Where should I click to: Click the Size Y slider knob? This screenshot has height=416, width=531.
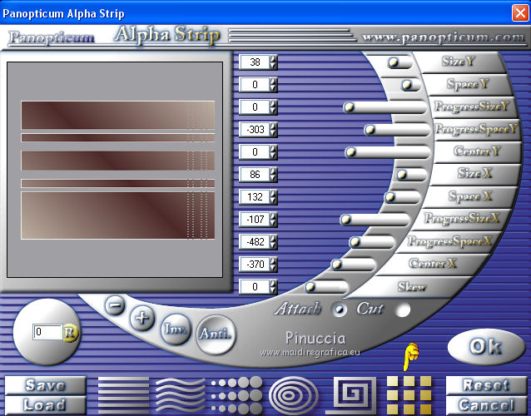[394, 62]
